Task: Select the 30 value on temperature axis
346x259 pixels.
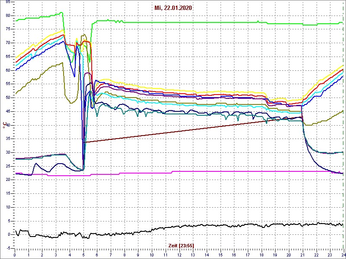Action: tap(8, 153)
